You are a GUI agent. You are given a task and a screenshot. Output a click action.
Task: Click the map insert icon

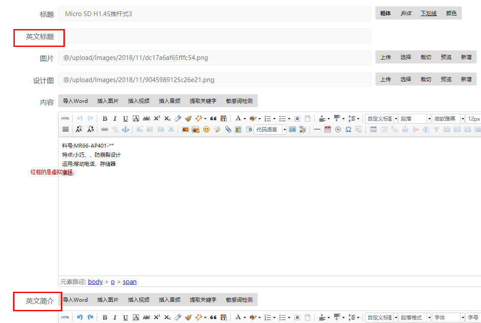coord(238,129)
